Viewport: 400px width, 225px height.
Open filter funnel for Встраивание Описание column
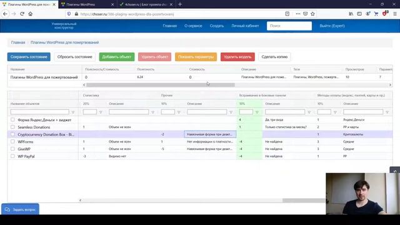pos(309,112)
